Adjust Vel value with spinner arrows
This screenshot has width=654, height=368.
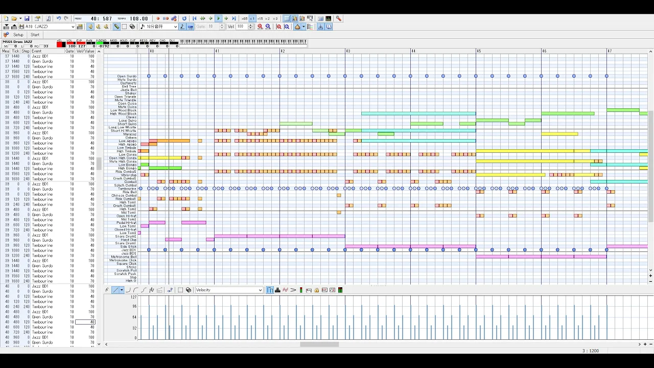click(x=250, y=27)
